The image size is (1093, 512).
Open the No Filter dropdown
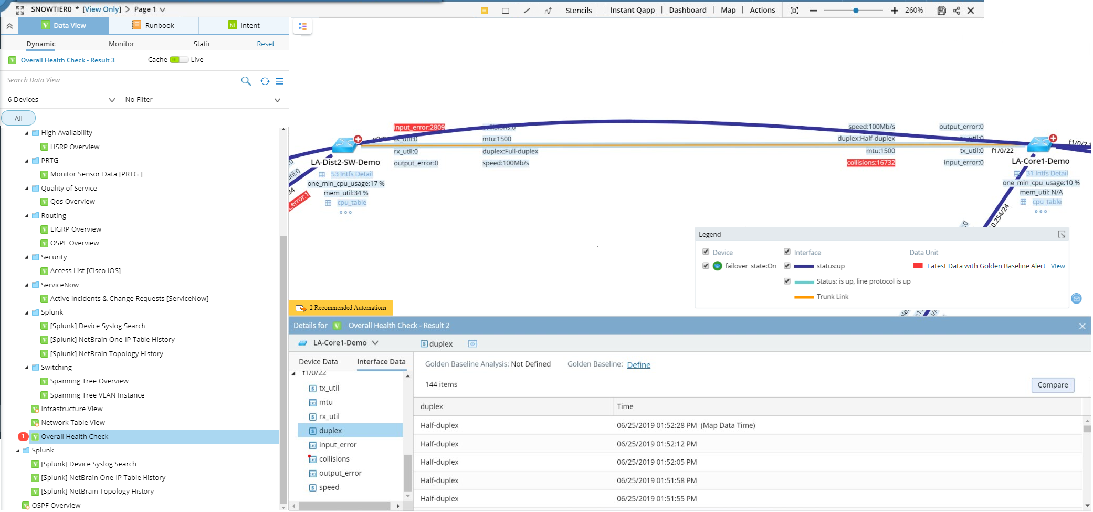[x=204, y=100]
